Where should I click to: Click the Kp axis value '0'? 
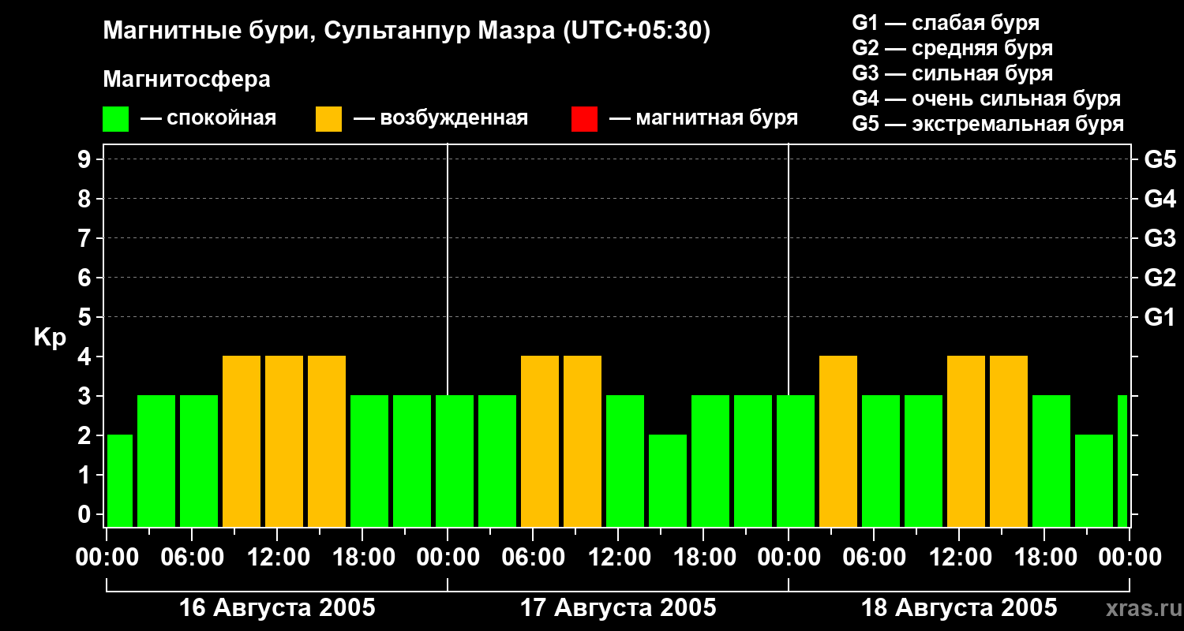(x=86, y=515)
